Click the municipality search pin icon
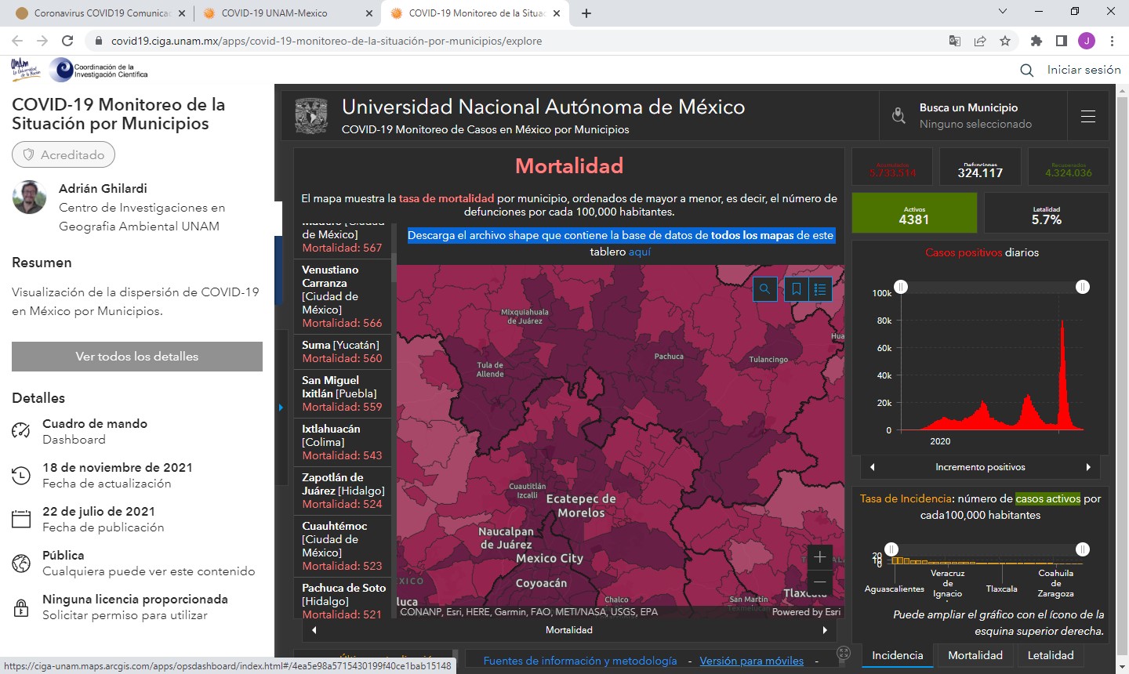This screenshot has width=1129, height=674. [x=898, y=116]
